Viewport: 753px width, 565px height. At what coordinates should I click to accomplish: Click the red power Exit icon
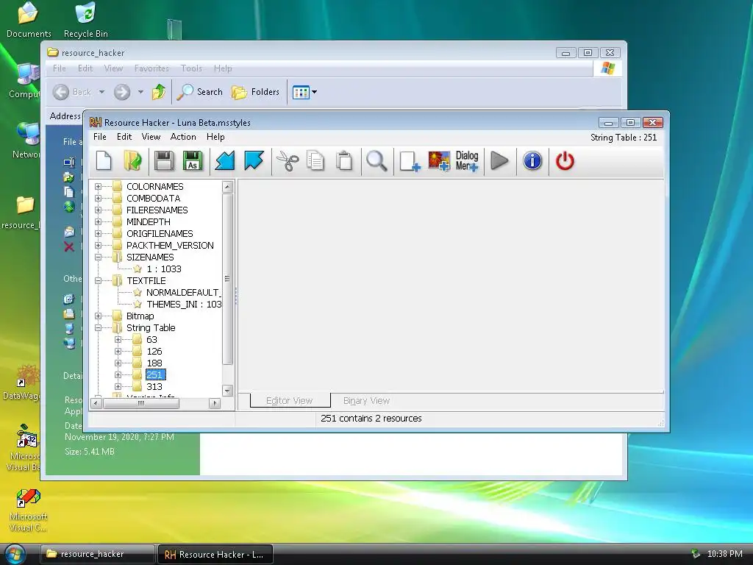565,161
